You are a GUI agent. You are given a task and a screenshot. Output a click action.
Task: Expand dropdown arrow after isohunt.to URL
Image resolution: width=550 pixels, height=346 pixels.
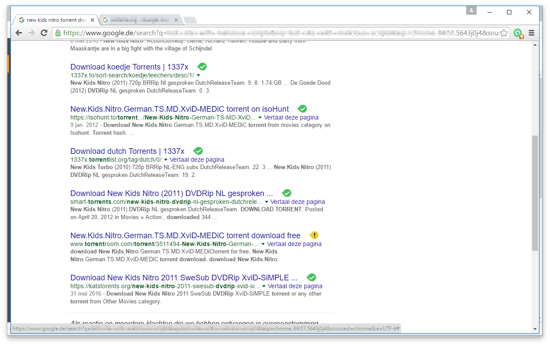pyautogui.click(x=260, y=117)
